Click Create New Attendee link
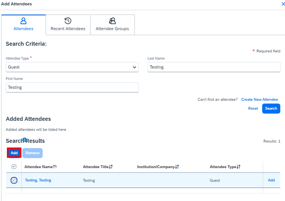 point(259,100)
